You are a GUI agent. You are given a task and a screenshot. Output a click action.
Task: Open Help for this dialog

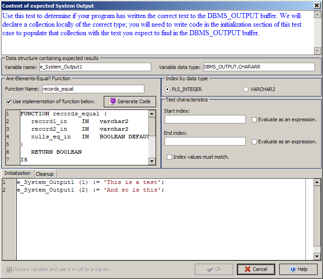[x=298, y=269]
